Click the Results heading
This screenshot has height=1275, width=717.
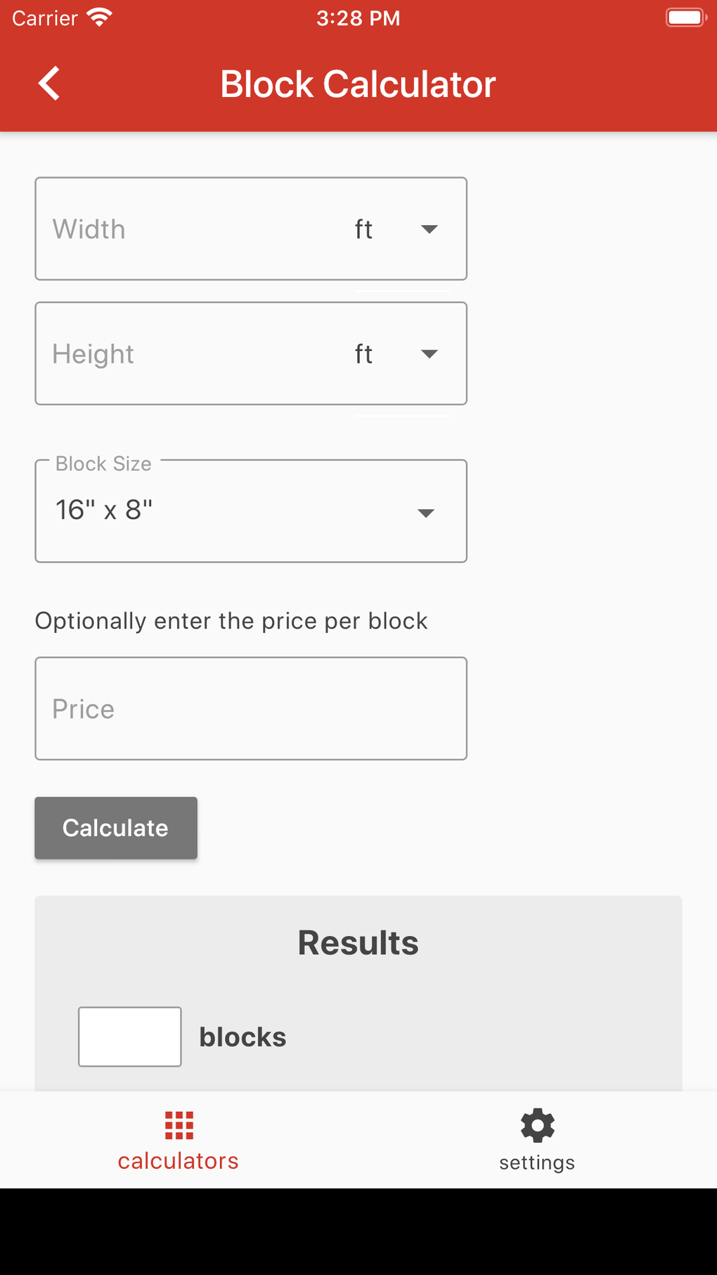point(358,942)
